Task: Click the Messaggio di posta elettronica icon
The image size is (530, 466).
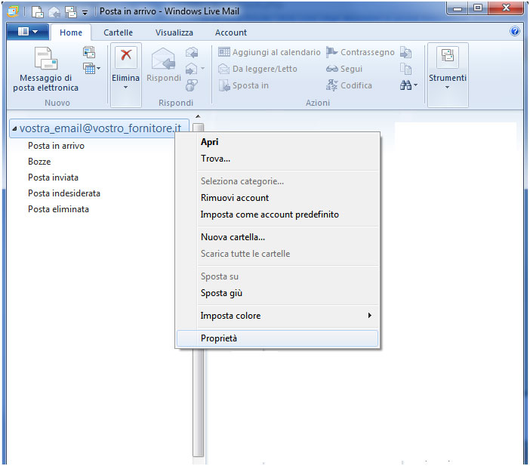Action: [45, 59]
